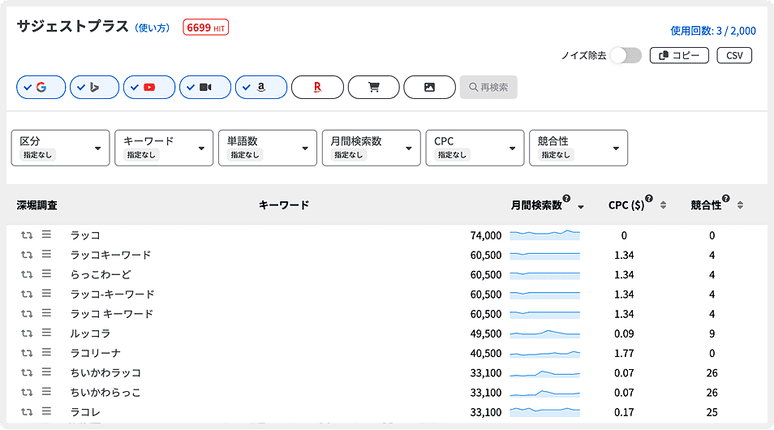Show help for 競合性 question icon
Viewport: 774px width, 430px height.
point(725,199)
